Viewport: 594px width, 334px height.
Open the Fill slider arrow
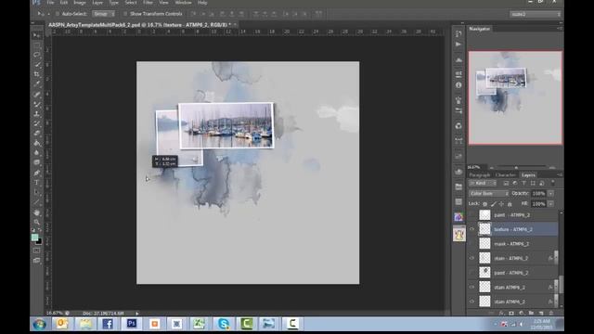(x=550, y=204)
